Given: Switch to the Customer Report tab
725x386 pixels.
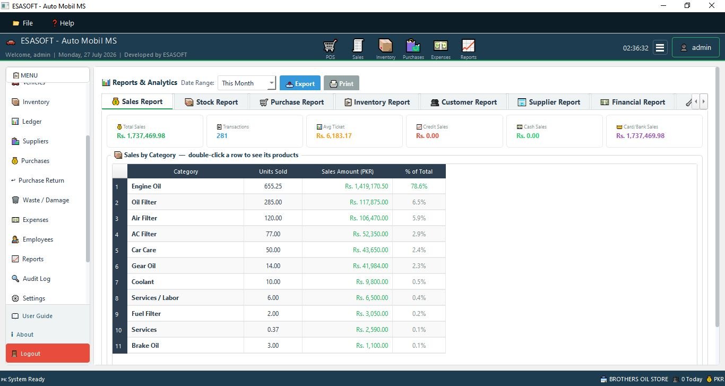Looking at the screenshot, I should click(x=463, y=102).
